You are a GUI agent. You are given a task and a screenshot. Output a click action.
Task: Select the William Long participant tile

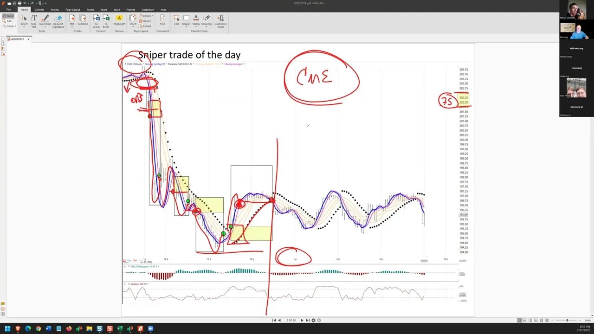click(x=576, y=49)
